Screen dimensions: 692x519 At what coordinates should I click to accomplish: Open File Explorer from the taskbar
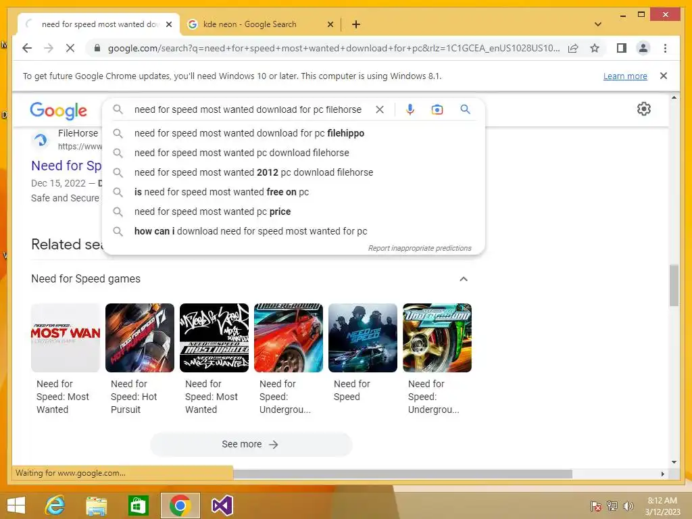(x=96, y=505)
